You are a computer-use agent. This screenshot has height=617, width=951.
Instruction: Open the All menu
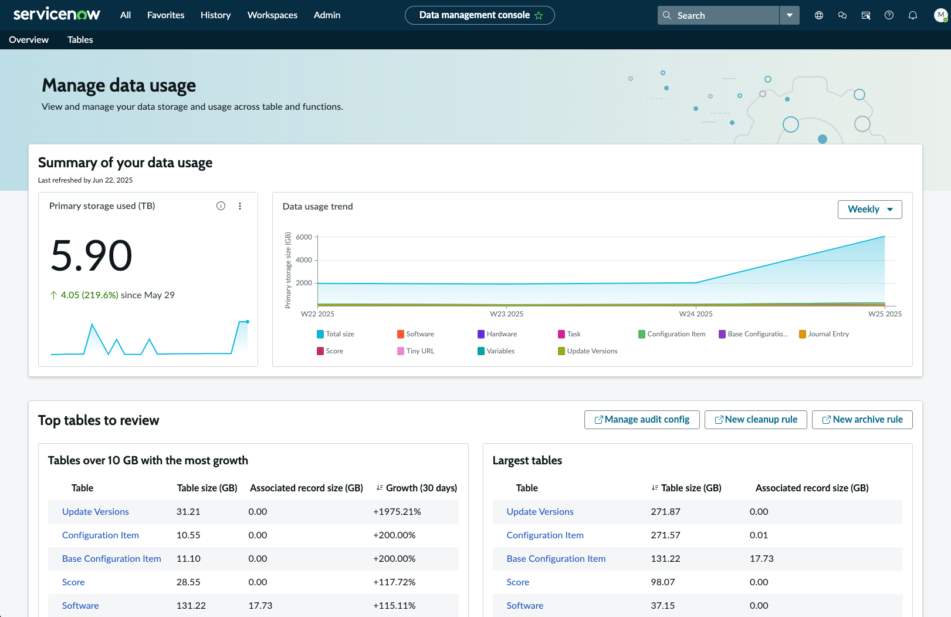coord(126,15)
